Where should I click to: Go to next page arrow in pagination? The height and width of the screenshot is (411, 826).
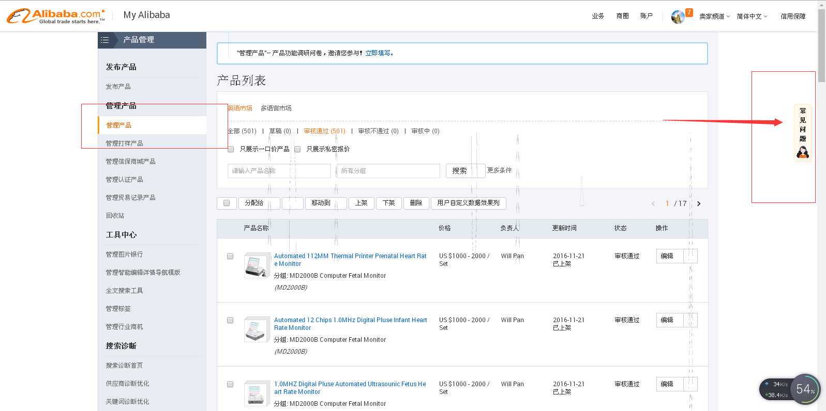pos(699,203)
